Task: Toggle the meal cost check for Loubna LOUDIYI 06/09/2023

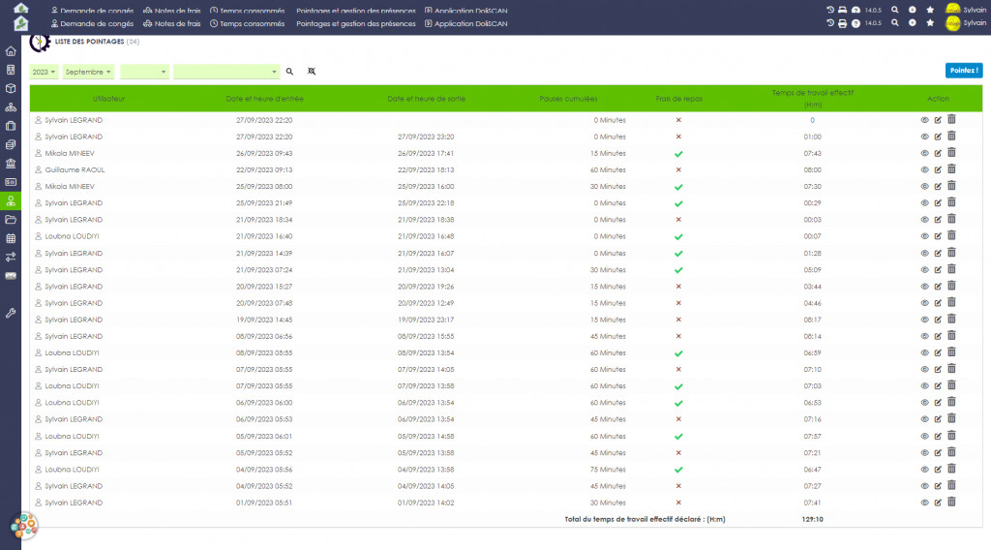Action: tap(678, 403)
